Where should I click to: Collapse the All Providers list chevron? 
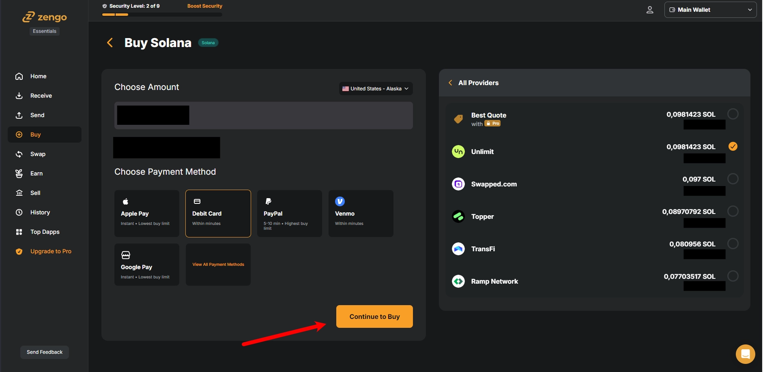click(x=450, y=83)
